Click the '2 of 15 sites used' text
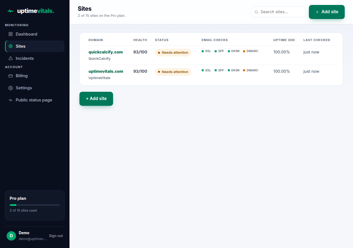Viewport: 353px width, 248px height. coord(23,211)
